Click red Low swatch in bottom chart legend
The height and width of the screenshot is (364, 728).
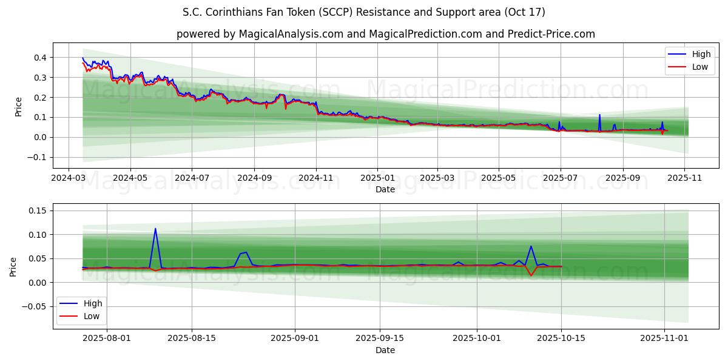(69, 317)
